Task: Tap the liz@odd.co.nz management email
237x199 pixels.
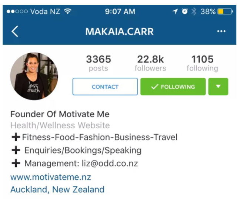Action: pyautogui.click(x=110, y=163)
